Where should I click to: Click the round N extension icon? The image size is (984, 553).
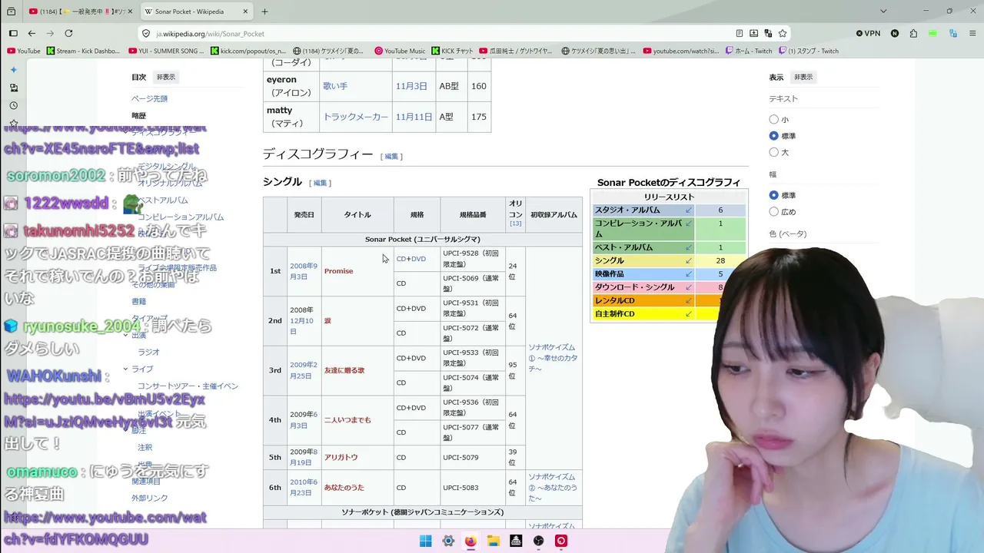click(x=895, y=33)
